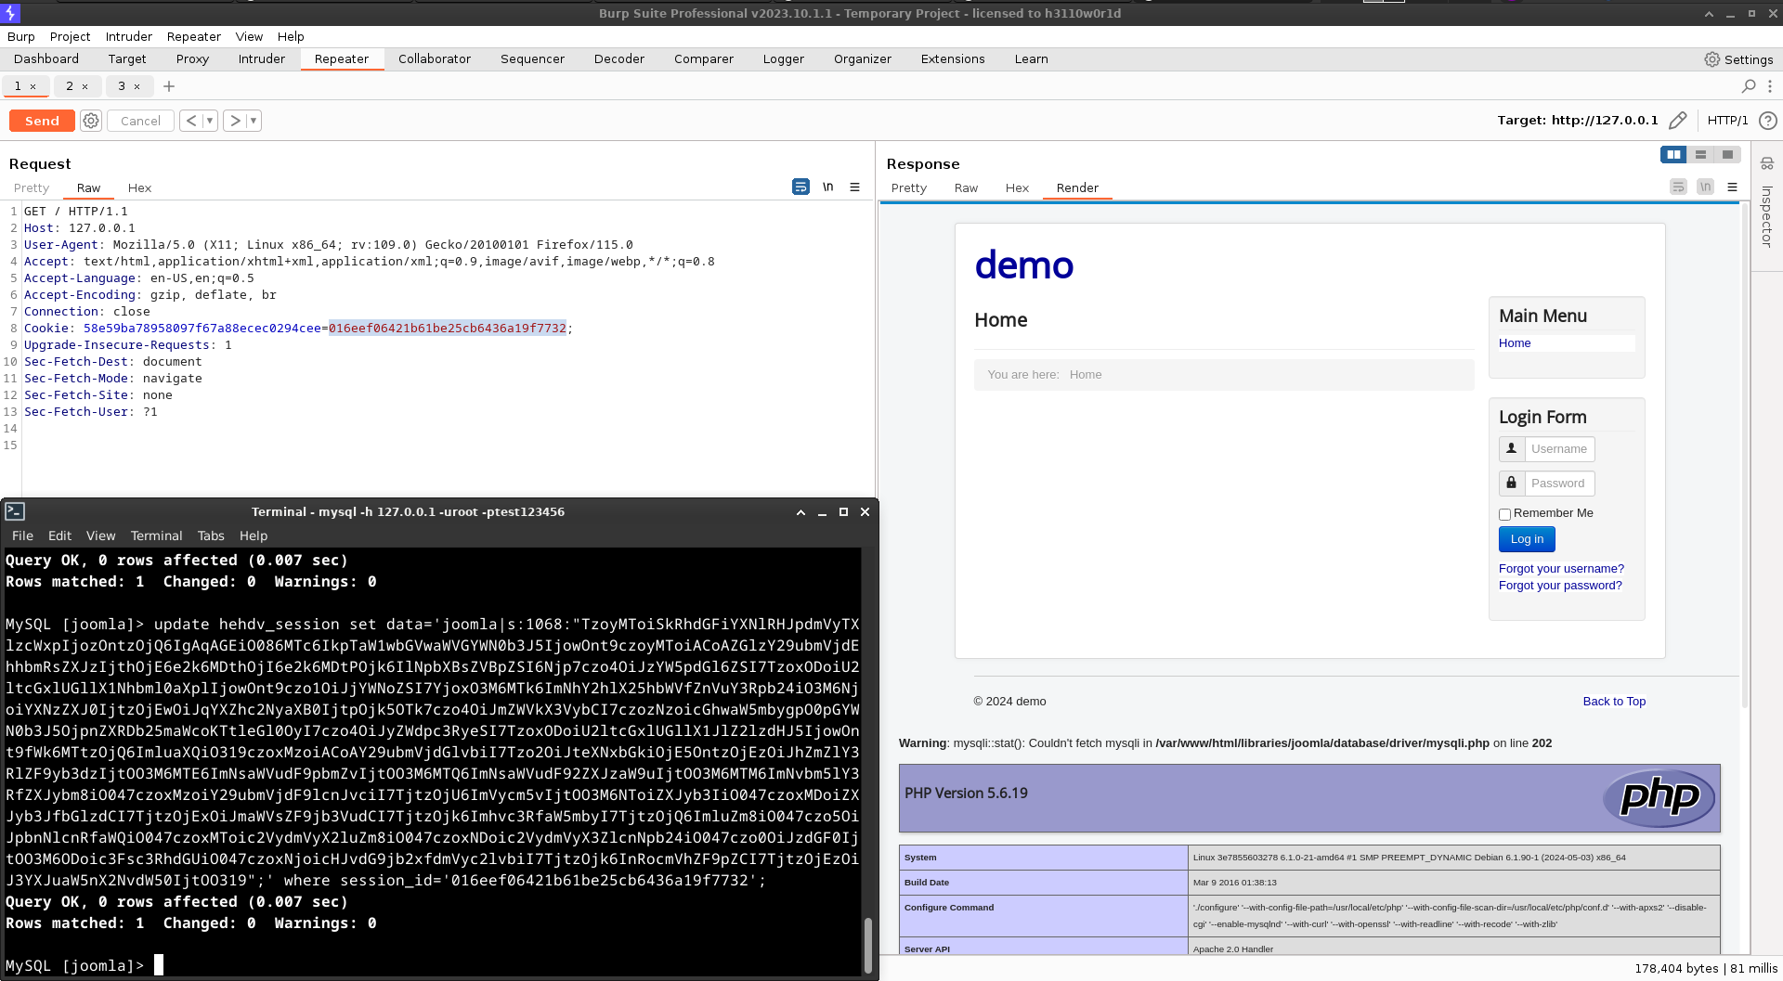Click the orange Send button
This screenshot has width=1783, height=981.
(x=42, y=121)
